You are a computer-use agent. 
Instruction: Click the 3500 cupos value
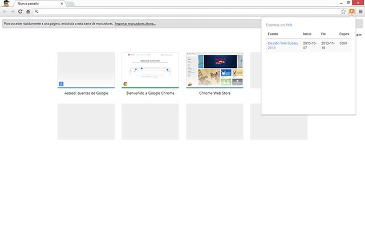[343, 43]
